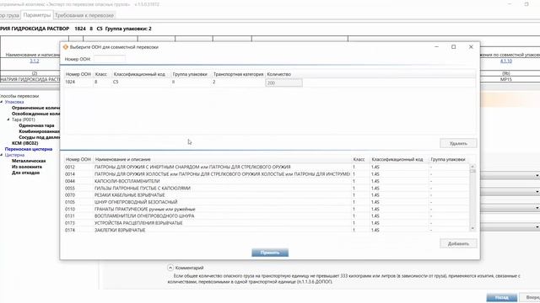Viewport: 540px width, 303px height.
Task: Click the Назад button in main window
Action: [x=501, y=297]
